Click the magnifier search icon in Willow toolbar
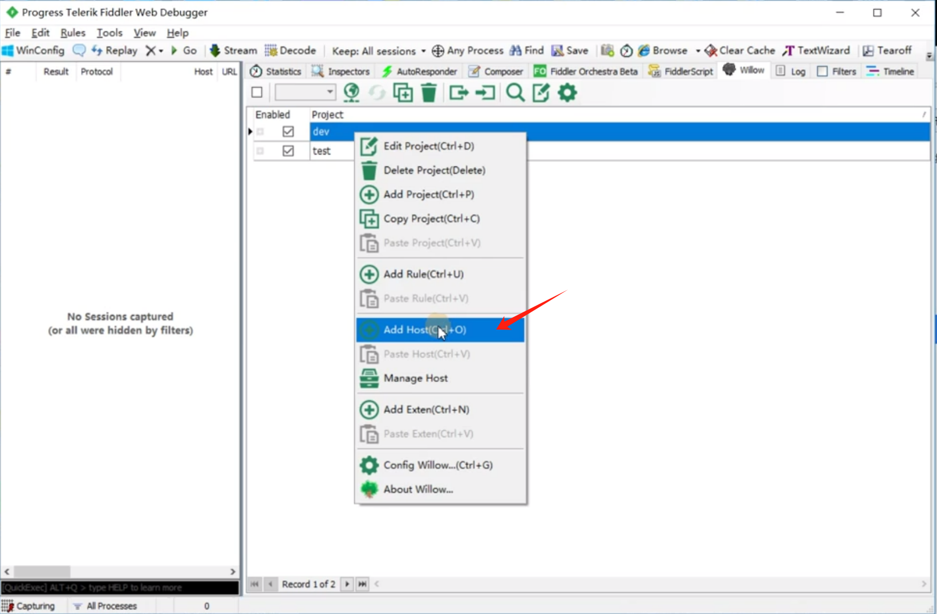 point(515,92)
